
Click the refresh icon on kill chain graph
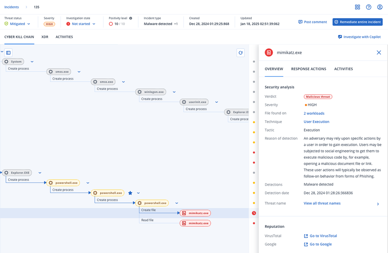click(241, 53)
